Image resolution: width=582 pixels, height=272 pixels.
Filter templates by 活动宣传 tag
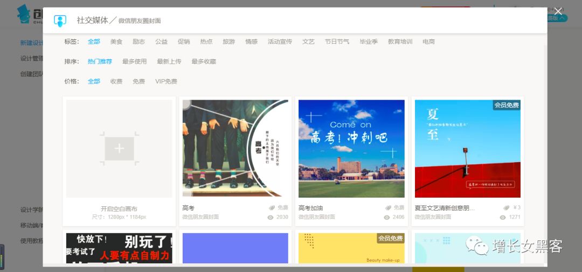tap(280, 41)
